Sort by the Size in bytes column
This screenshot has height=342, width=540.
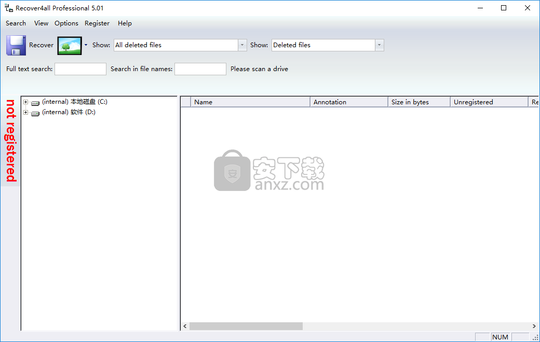419,102
